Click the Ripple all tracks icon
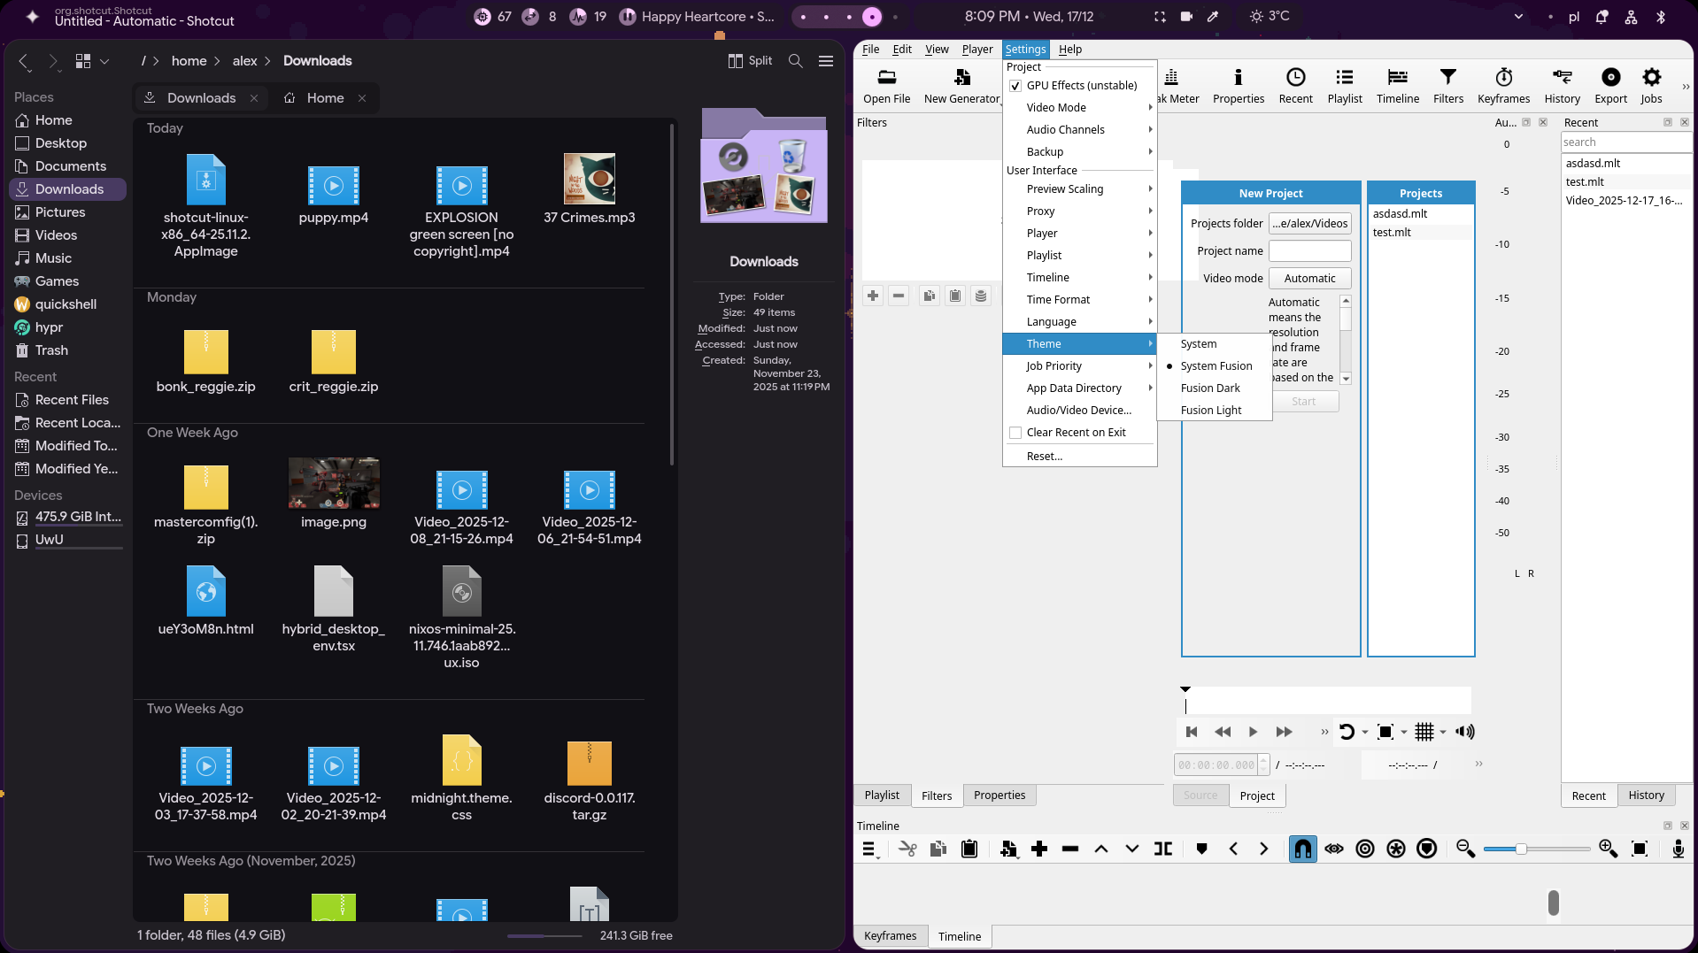Screen dimensions: 1698x953 pos(1395,849)
